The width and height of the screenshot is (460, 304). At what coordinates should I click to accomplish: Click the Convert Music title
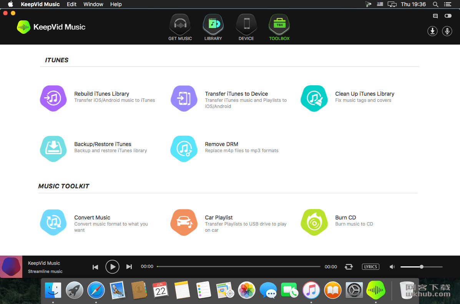click(92, 218)
